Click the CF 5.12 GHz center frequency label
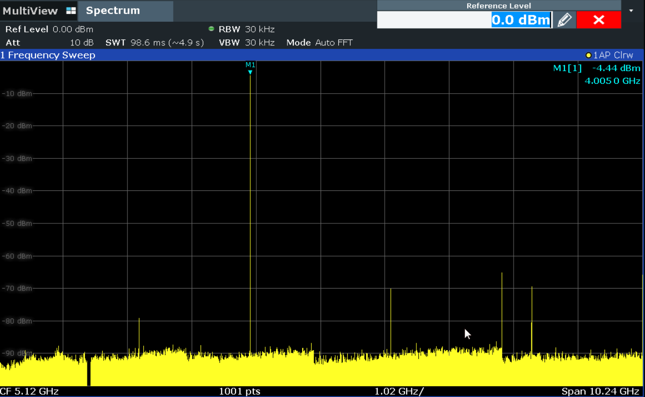This screenshot has width=645, height=397. click(29, 391)
